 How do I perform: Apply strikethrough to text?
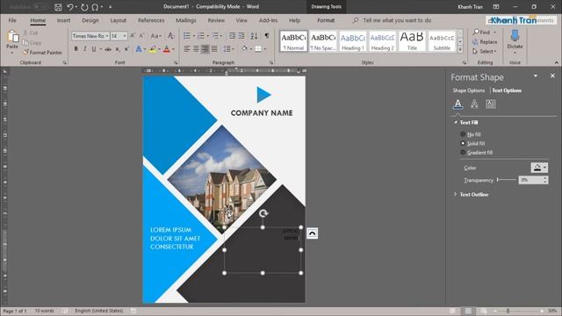point(108,49)
